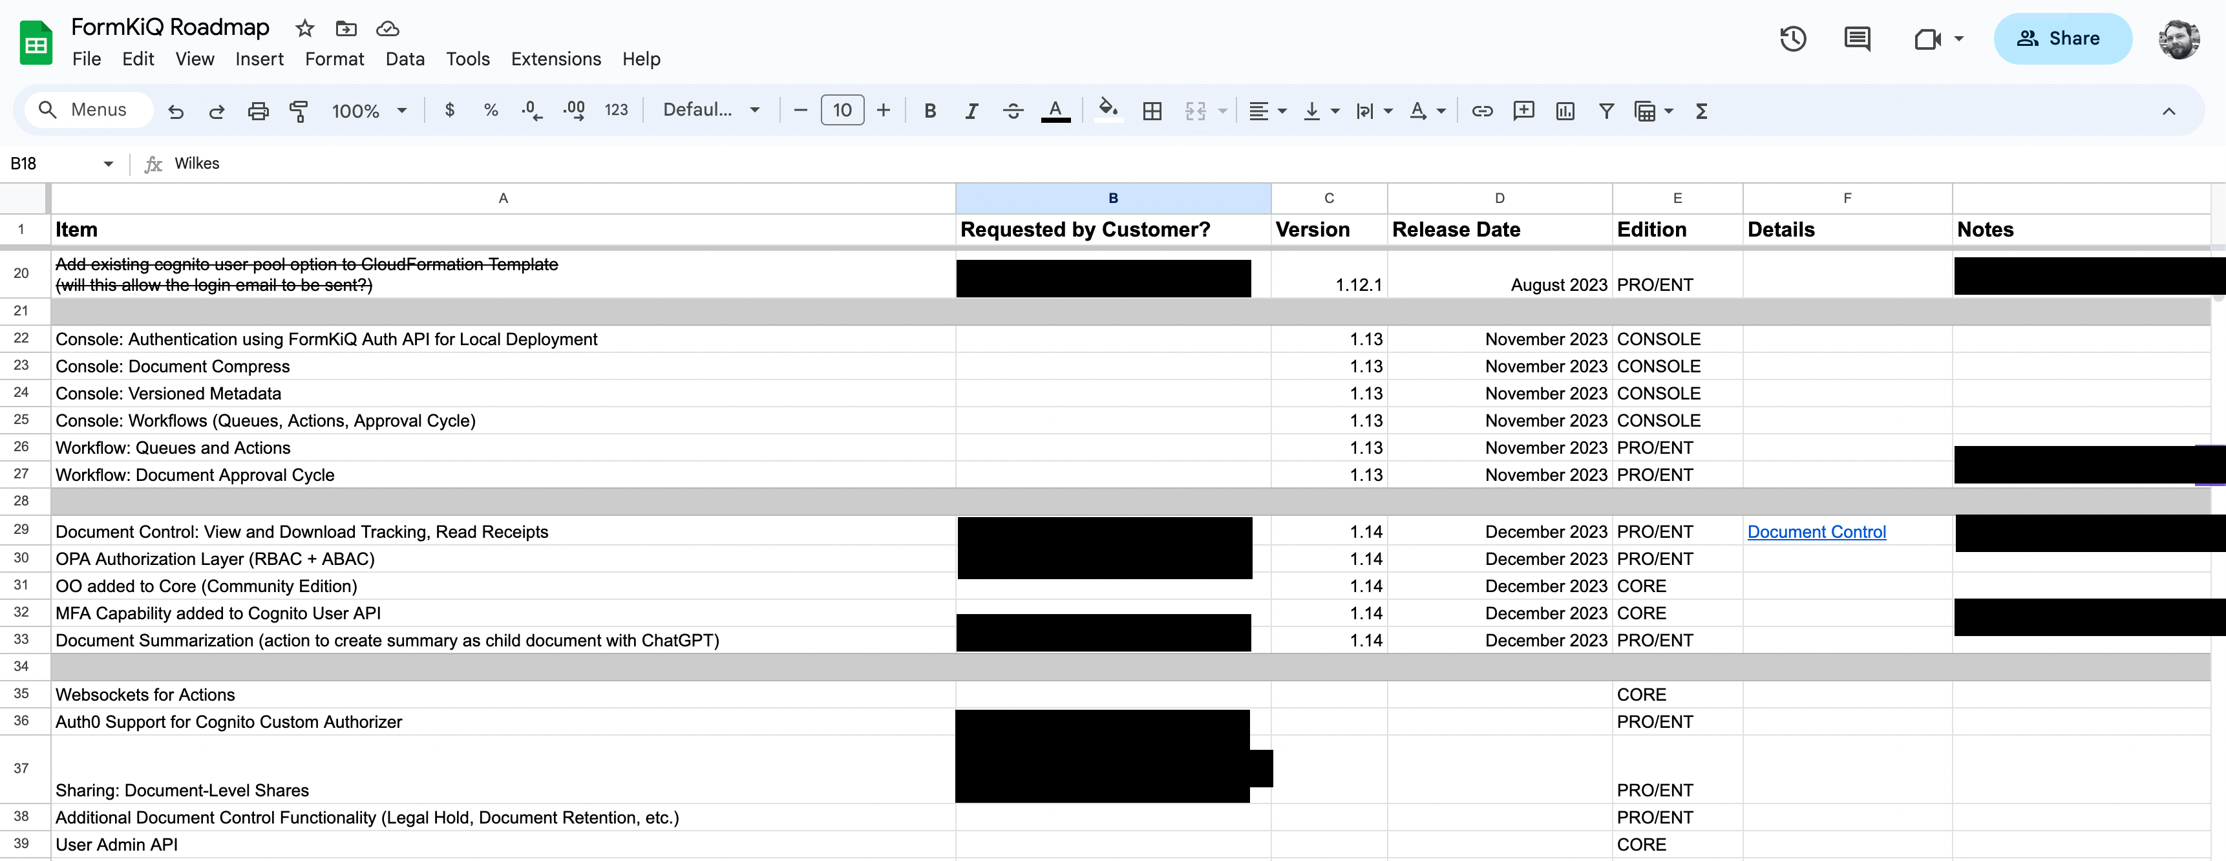Viewport: 2226px width, 861px height.
Task: Toggle strikethrough formatting
Action: pos(1013,111)
